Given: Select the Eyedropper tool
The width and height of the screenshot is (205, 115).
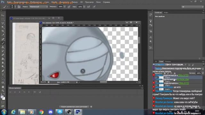Looking at the screenshot, I should [3, 35].
